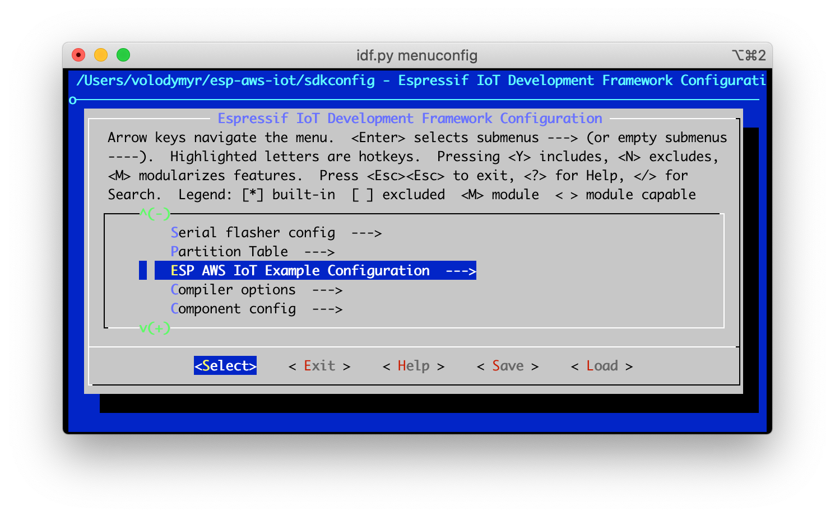Click the arrow beside Component config
Viewport: 835px width, 517px height.
pos(327,309)
